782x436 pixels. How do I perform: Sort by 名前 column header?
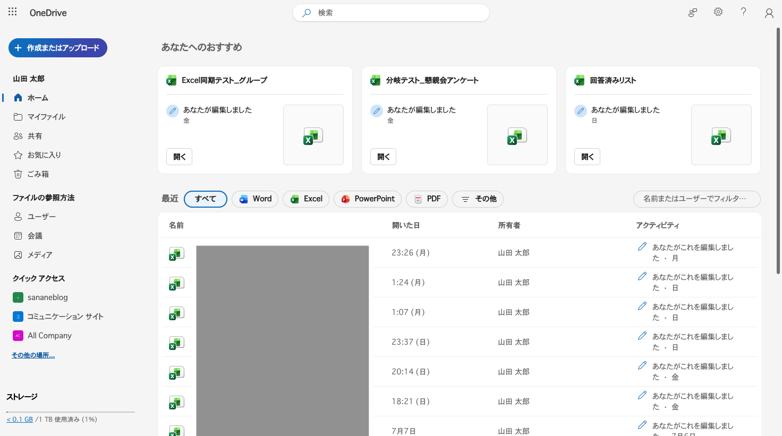176,226
